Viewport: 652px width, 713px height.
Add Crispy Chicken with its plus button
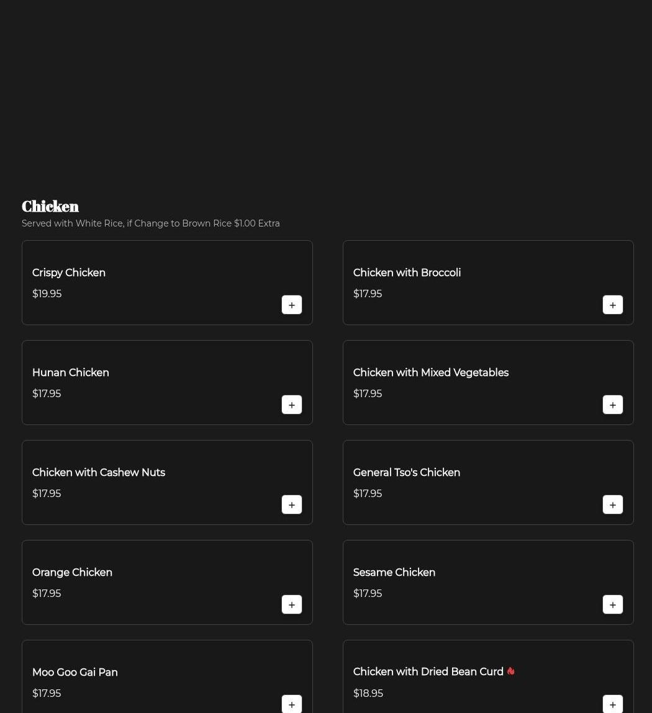(292, 305)
